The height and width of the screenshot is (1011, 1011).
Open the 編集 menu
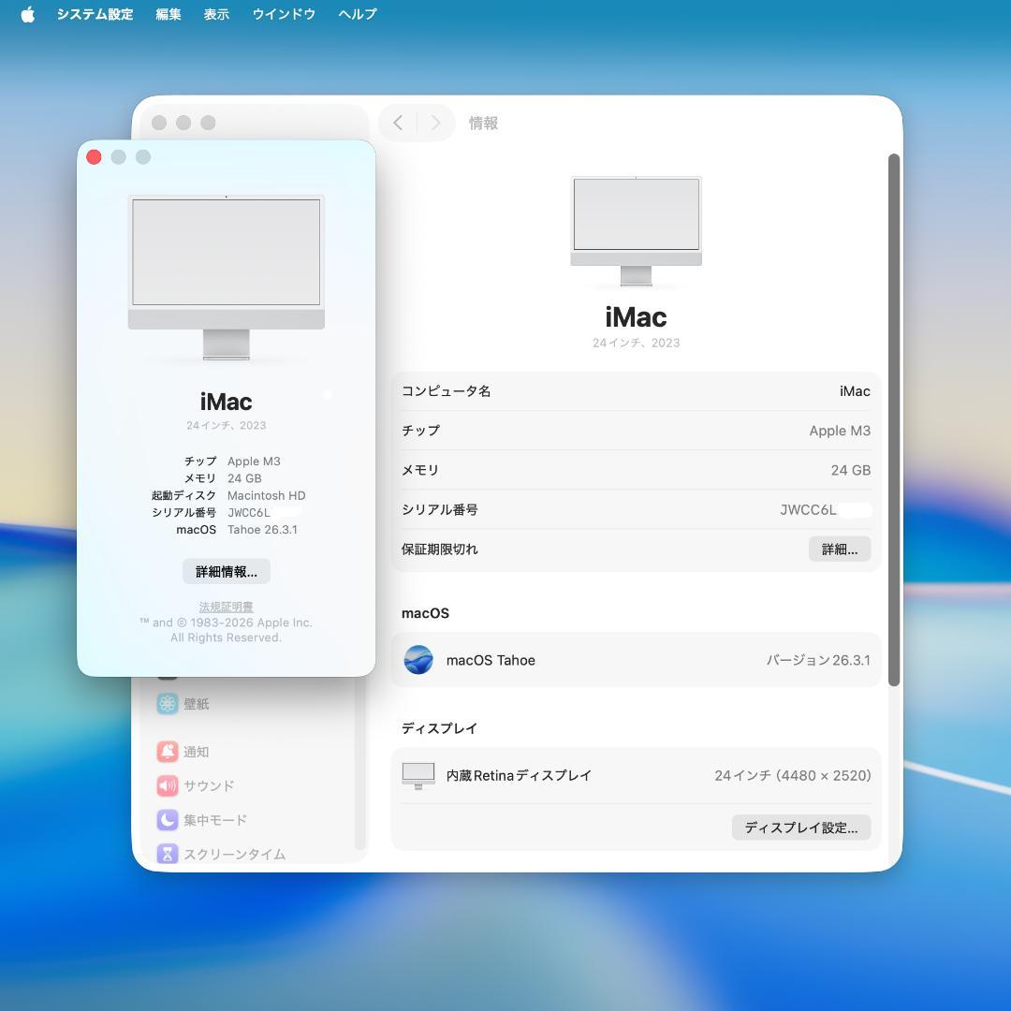[168, 14]
